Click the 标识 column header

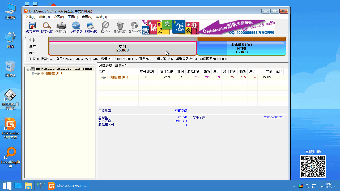[181, 72]
